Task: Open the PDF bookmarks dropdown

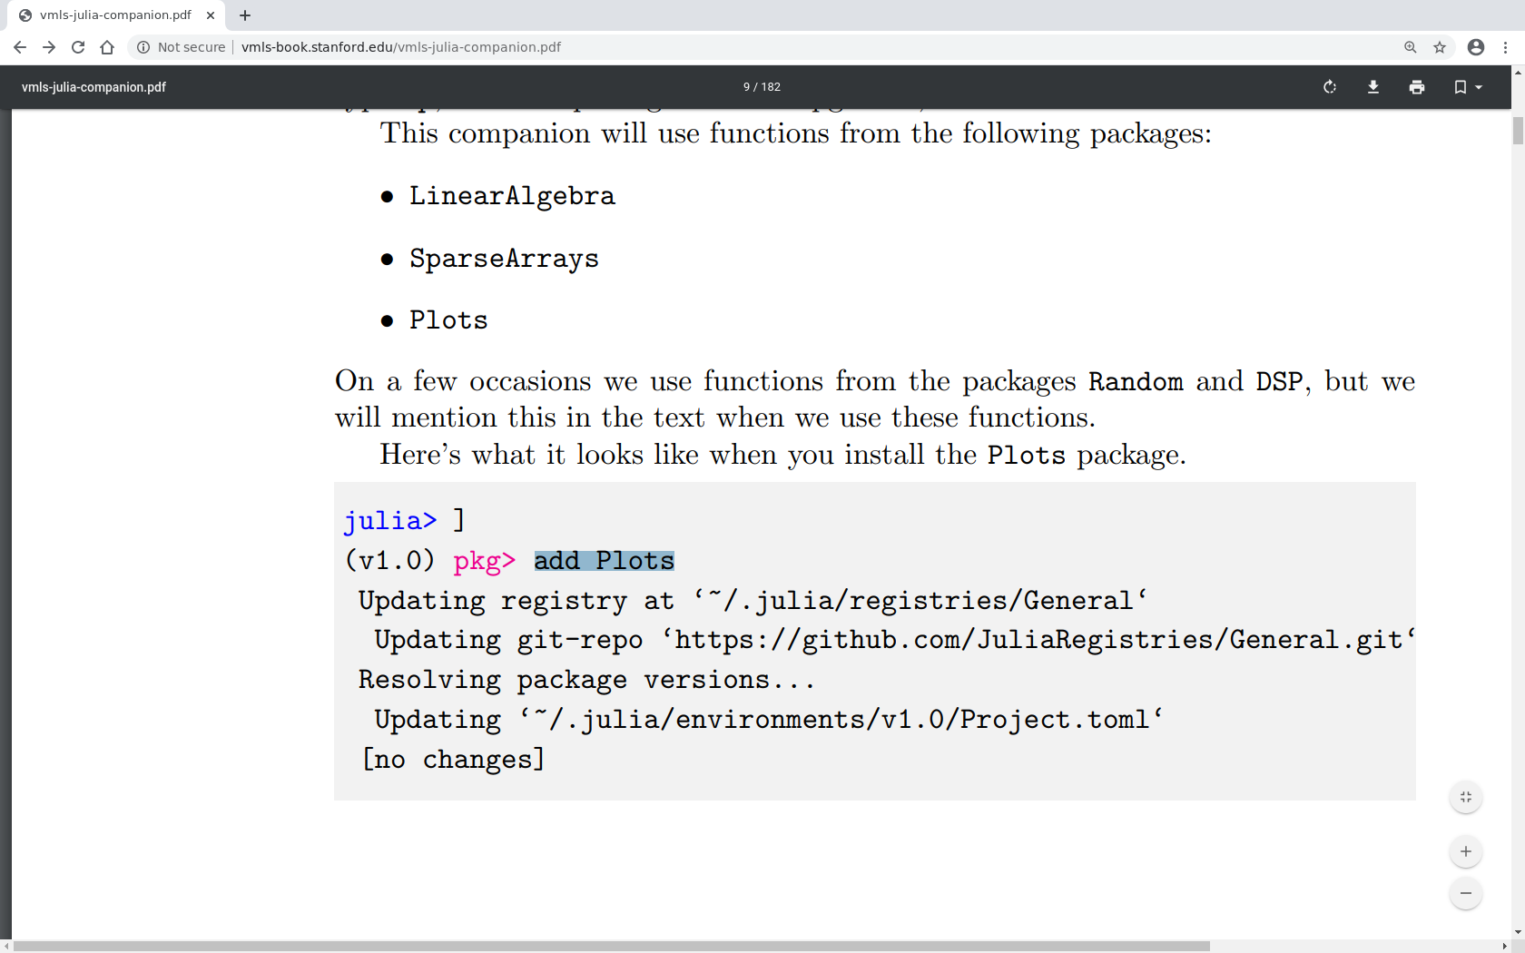Action: pyautogui.click(x=1467, y=87)
